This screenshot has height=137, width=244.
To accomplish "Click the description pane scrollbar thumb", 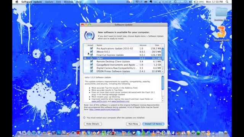I will click(x=163, y=83).
